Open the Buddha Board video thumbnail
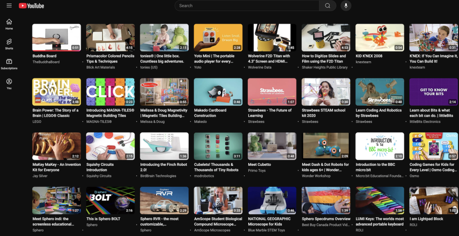This screenshot has width=459, height=236. tap(56, 38)
